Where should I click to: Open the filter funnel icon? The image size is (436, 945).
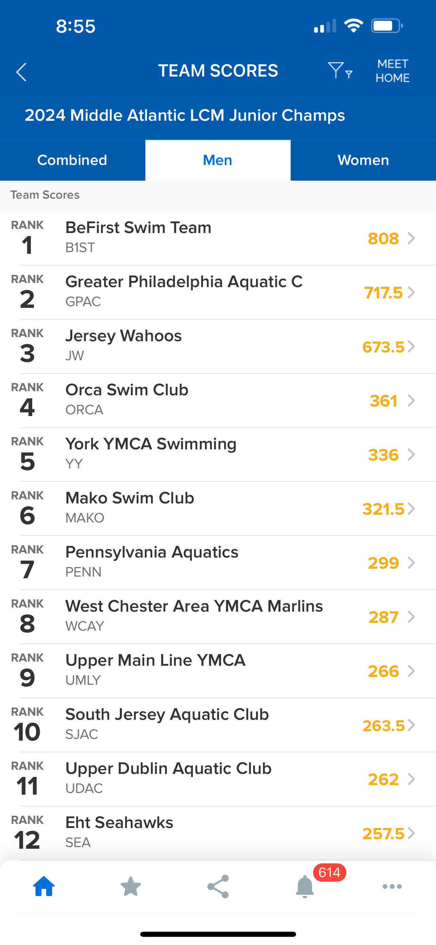coord(339,70)
